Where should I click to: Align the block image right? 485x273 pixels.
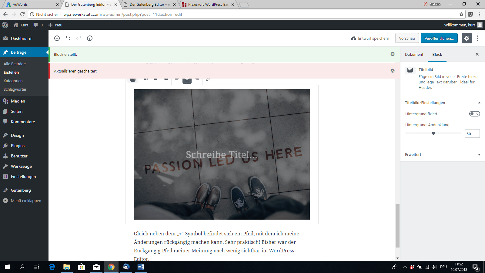166,80
